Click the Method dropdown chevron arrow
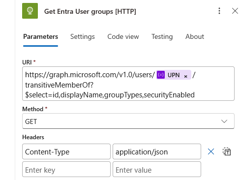 click(x=224, y=121)
